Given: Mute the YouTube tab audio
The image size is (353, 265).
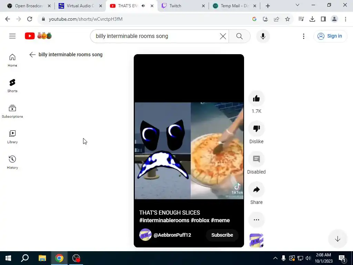Looking at the screenshot, I should point(143,6).
